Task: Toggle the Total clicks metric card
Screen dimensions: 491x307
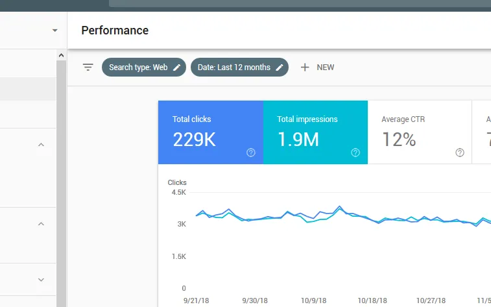Action: 211,132
